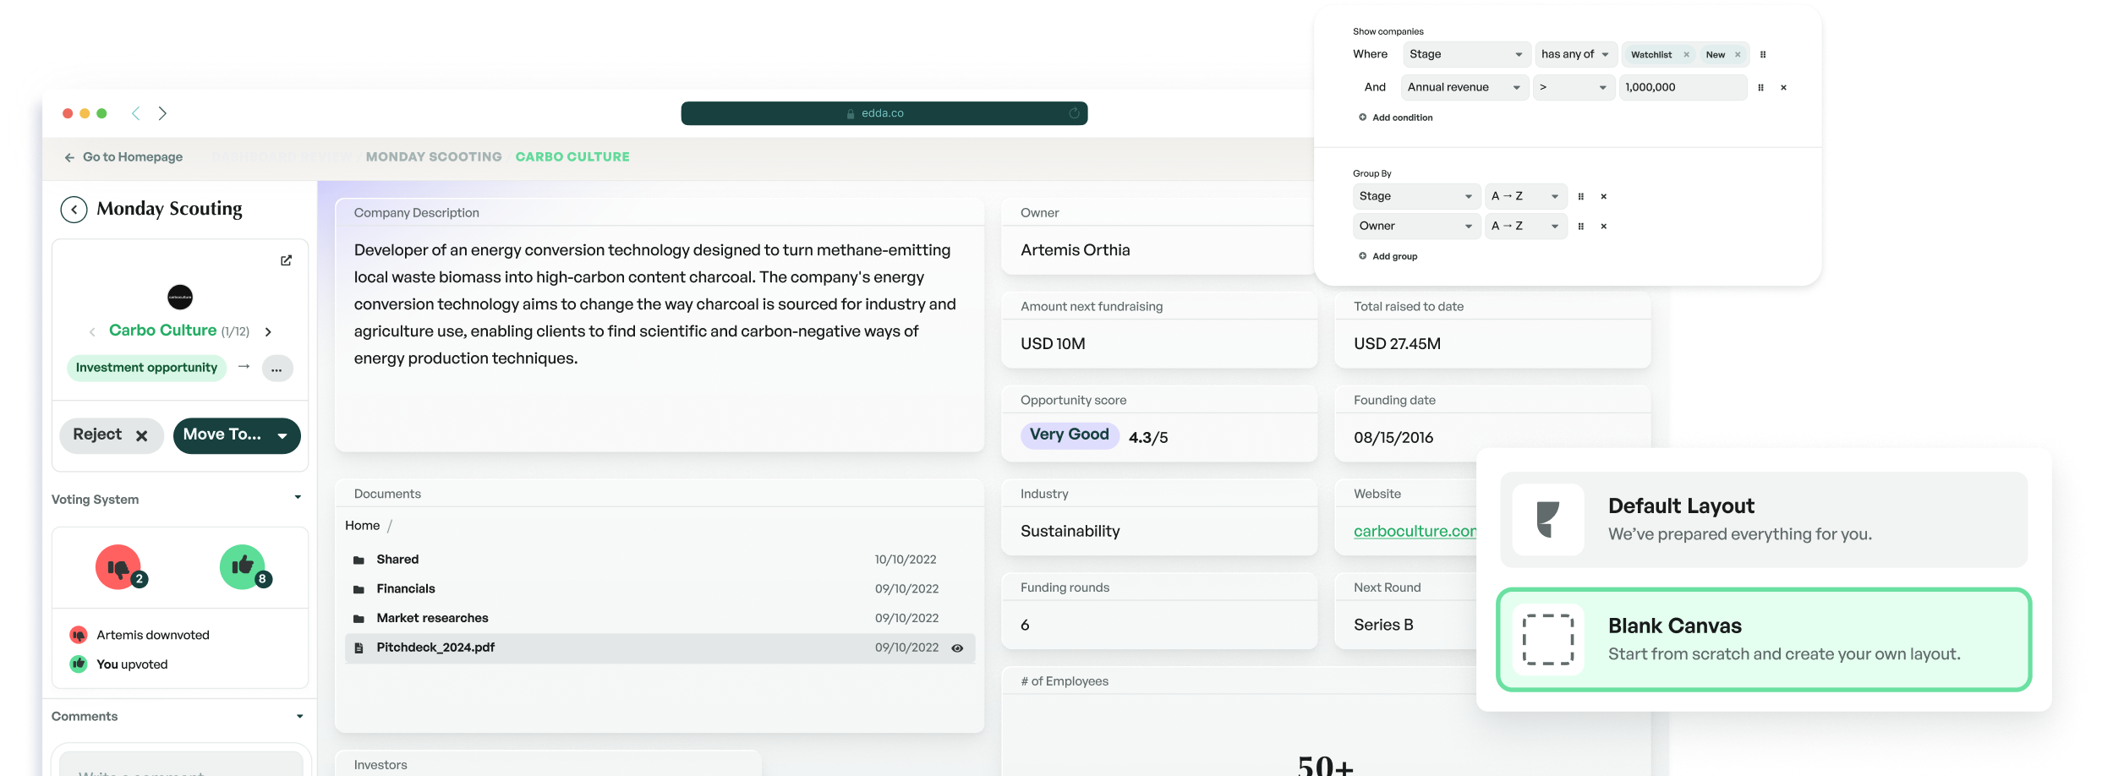Open the Stage field dropdown in Where condition
Screen dimensions: 2102x776
1466,54
